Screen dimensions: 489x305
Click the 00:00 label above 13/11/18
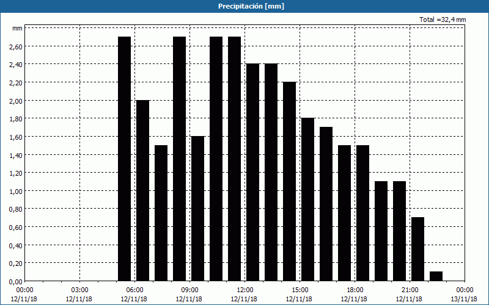click(465, 290)
